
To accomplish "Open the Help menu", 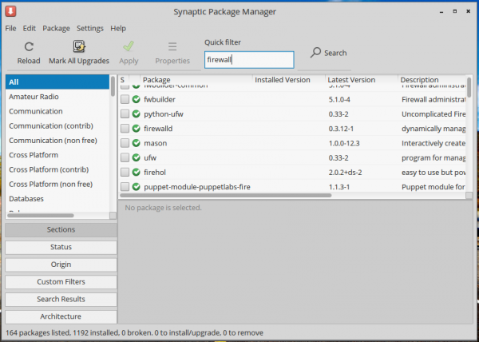I will (x=118, y=29).
